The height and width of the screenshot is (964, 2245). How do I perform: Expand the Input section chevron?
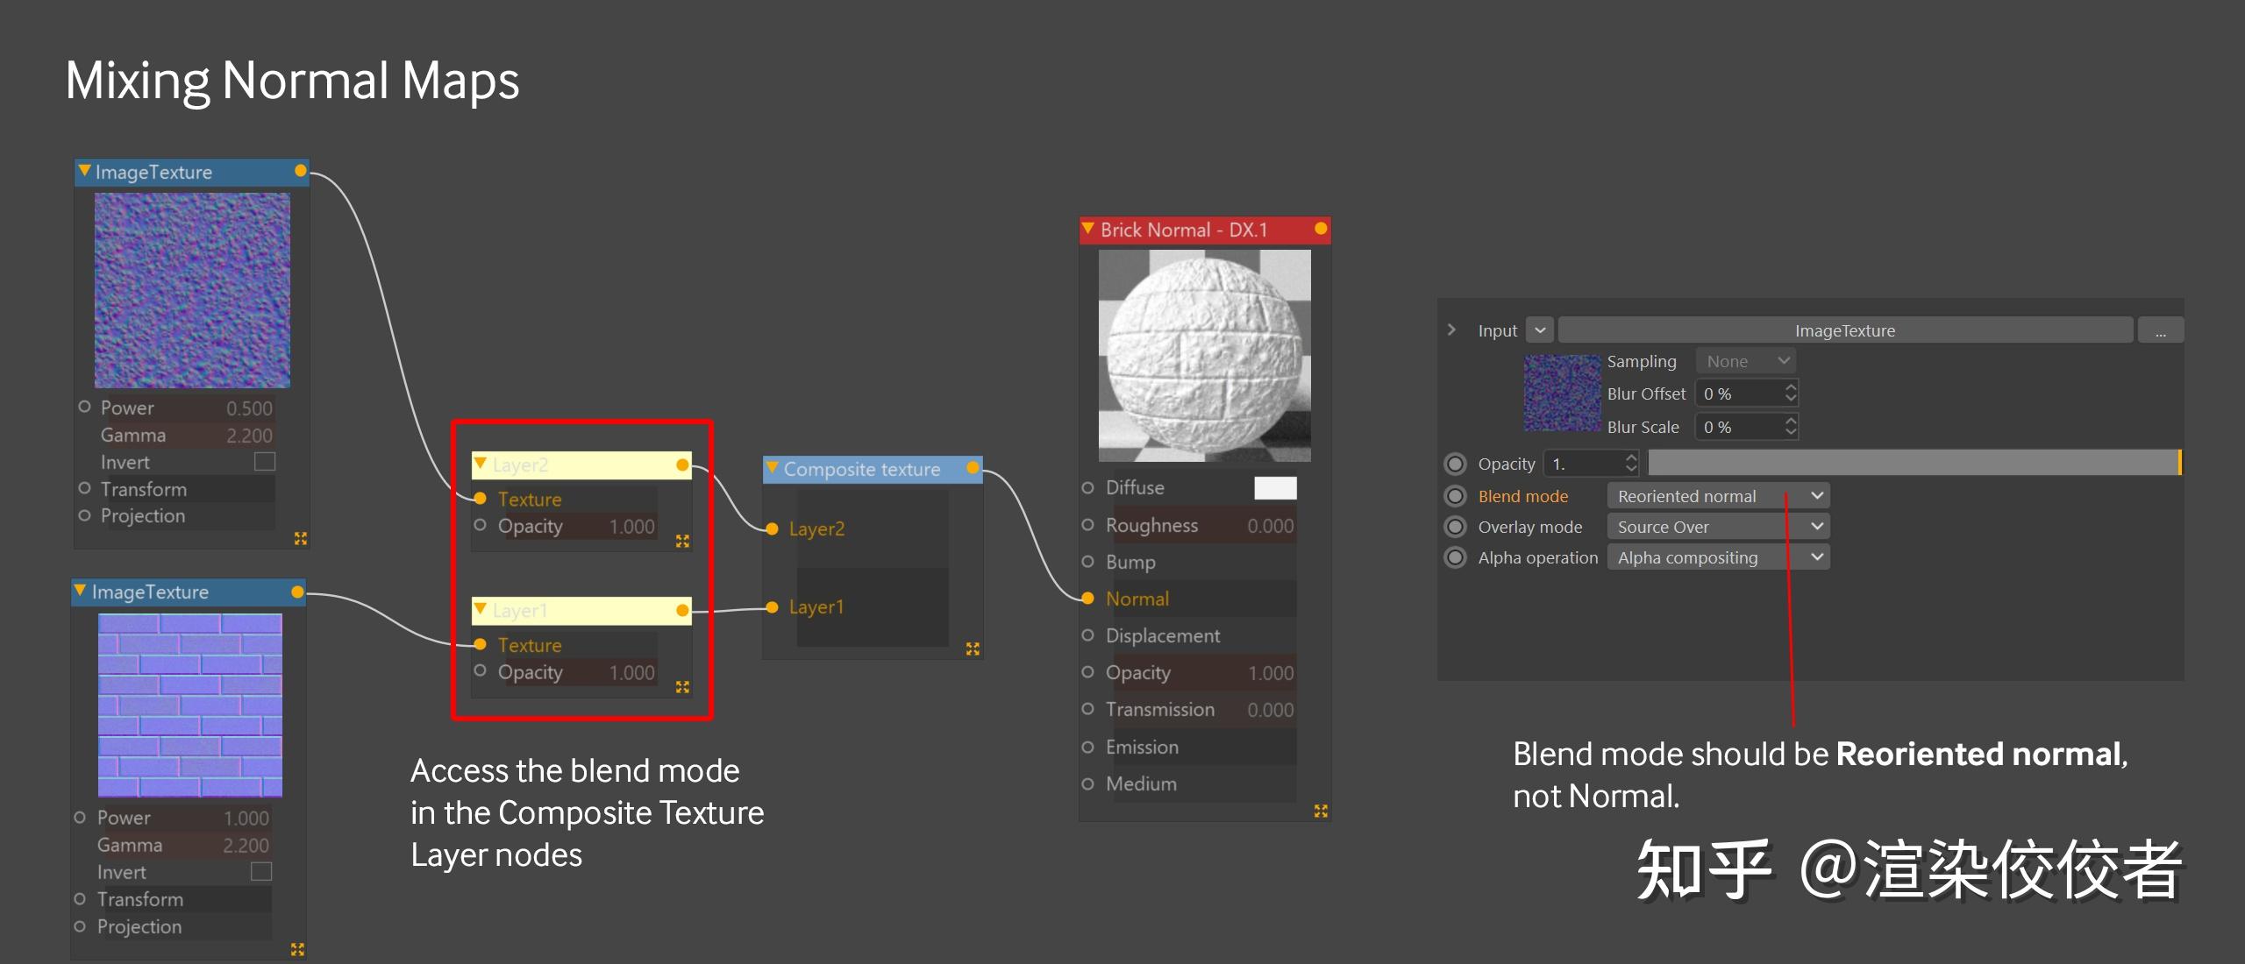[x=1451, y=330]
